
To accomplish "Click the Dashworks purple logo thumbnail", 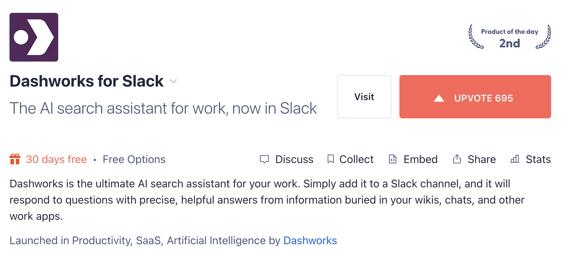I will [34, 37].
